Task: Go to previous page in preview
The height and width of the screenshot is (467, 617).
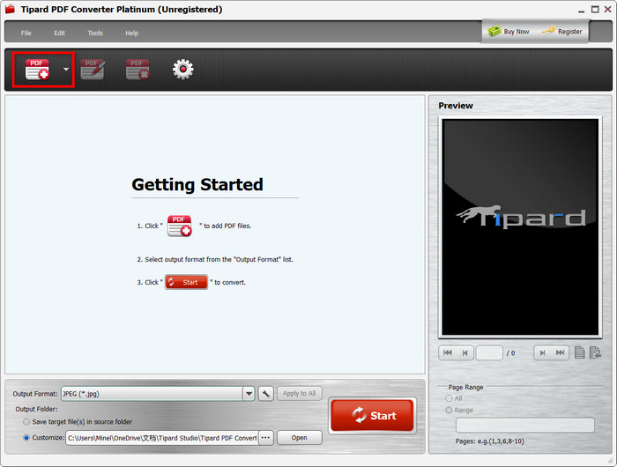Action: [465, 352]
